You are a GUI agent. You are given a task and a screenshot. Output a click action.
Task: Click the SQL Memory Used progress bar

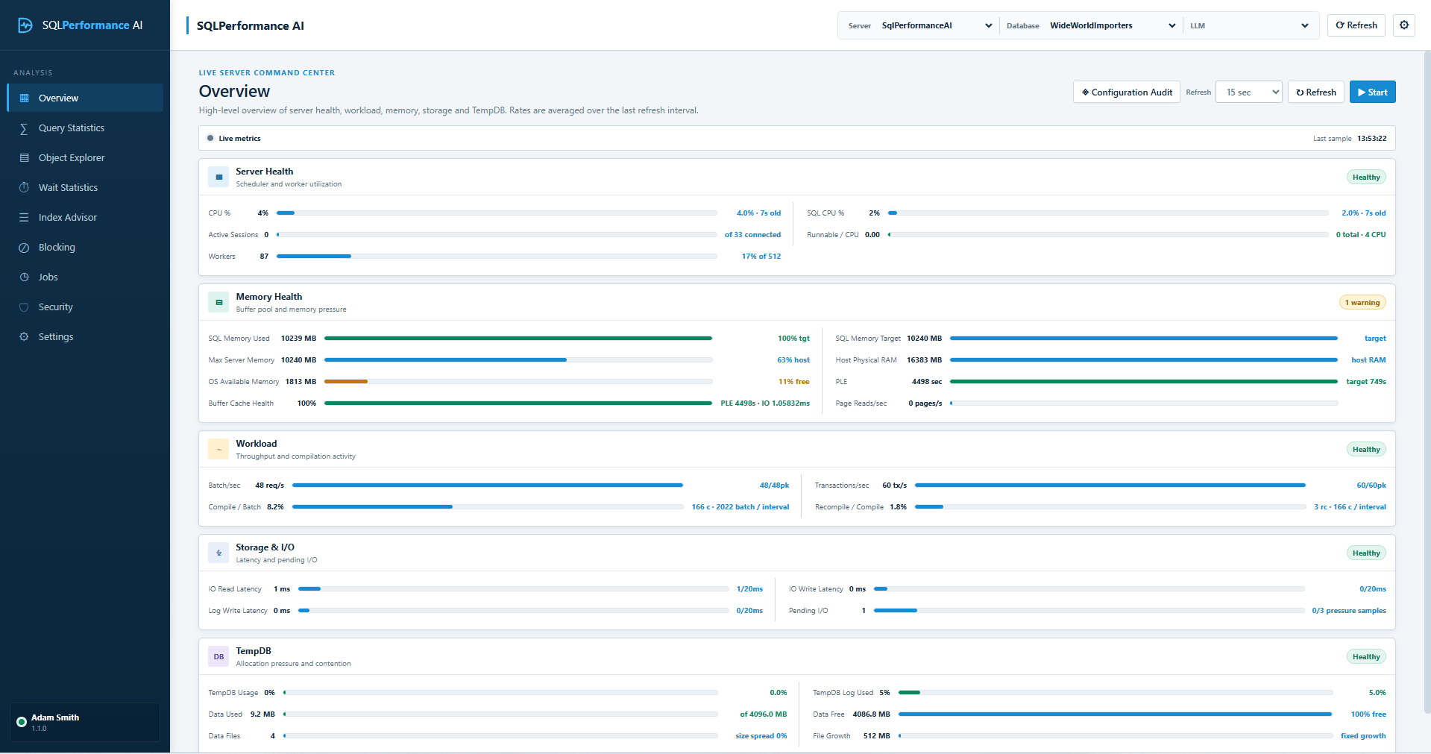(x=518, y=339)
